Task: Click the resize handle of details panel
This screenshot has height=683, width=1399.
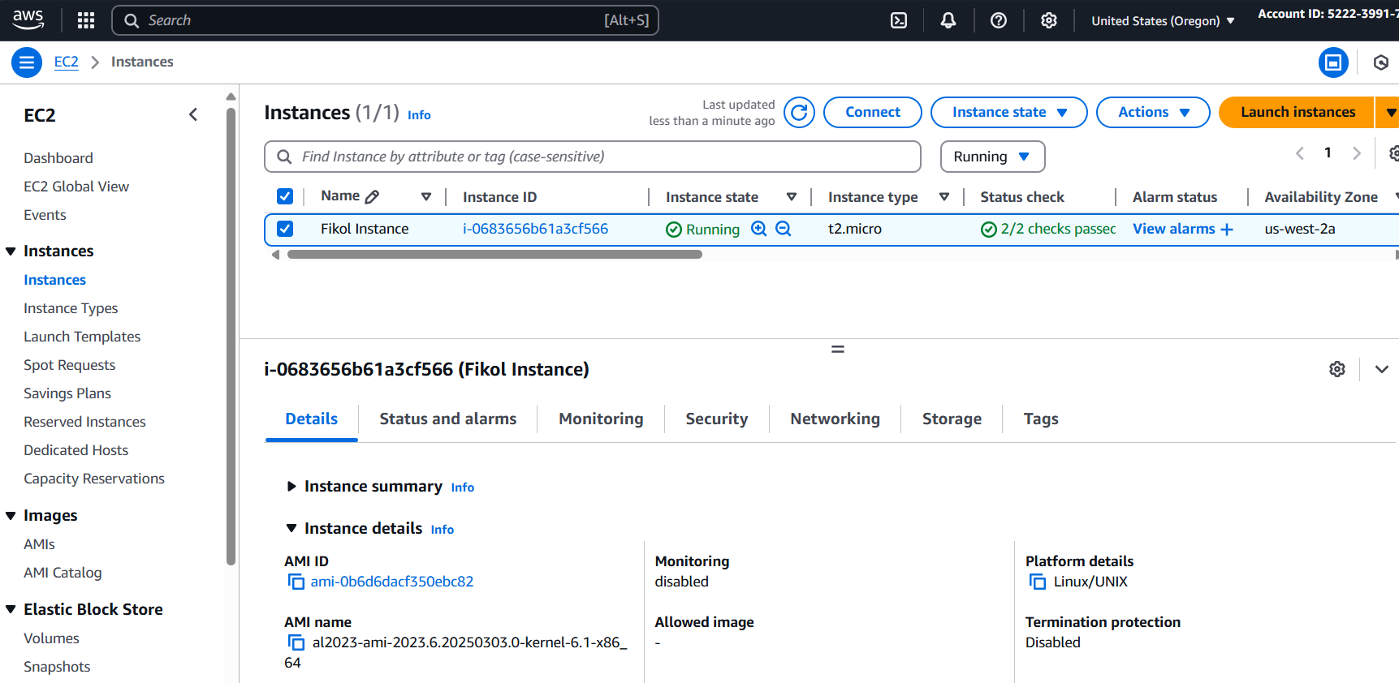Action: [838, 349]
